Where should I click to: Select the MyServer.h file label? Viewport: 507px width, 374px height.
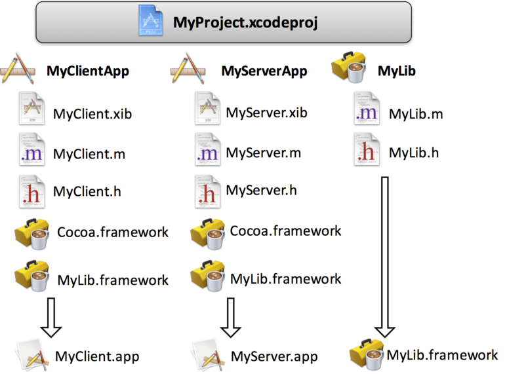coord(261,191)
